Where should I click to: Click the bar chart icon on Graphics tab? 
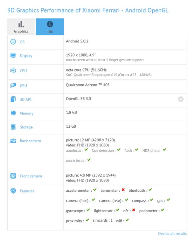pyautogui.click(x=21, y=24)
